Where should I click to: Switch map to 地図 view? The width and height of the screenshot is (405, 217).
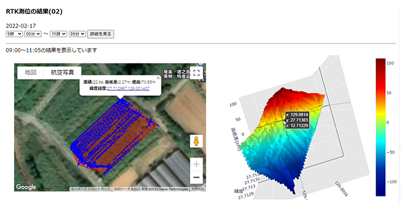point(31,73)
